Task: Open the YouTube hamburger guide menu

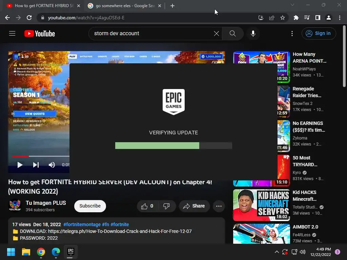Action: tap(12, 34)
